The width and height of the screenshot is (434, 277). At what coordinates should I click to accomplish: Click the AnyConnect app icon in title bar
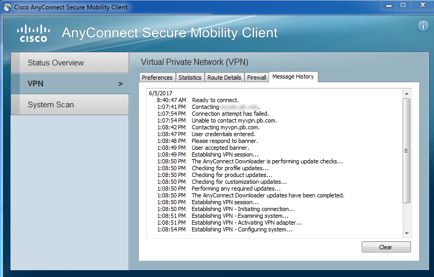tap(7, 7)
